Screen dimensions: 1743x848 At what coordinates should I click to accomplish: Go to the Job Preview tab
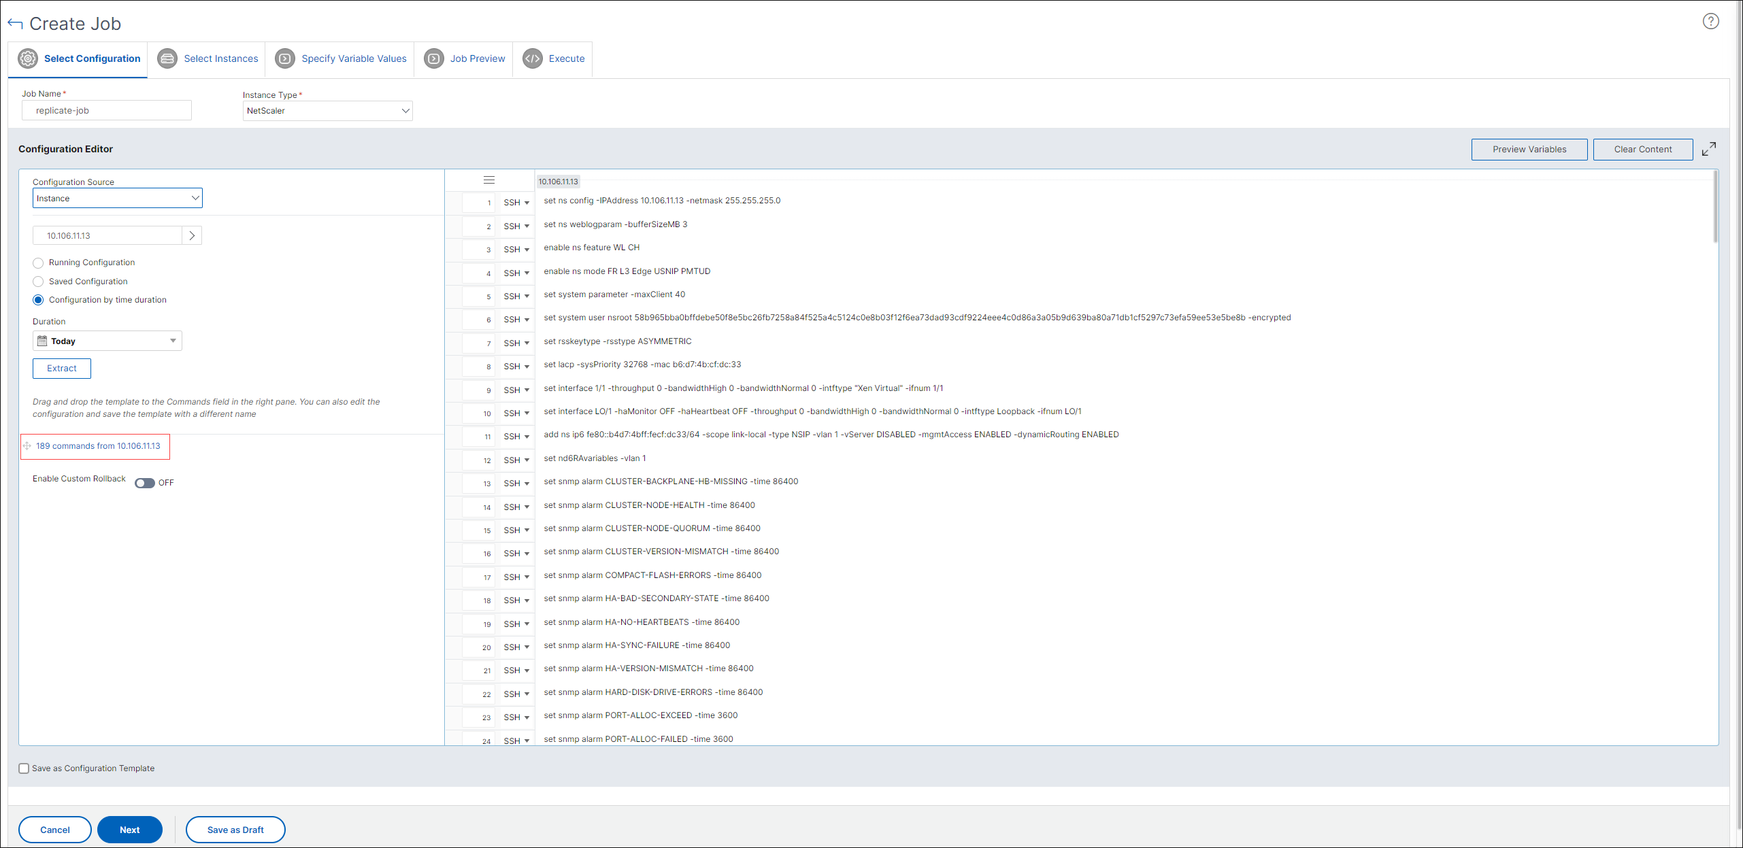tap(464, 58)
